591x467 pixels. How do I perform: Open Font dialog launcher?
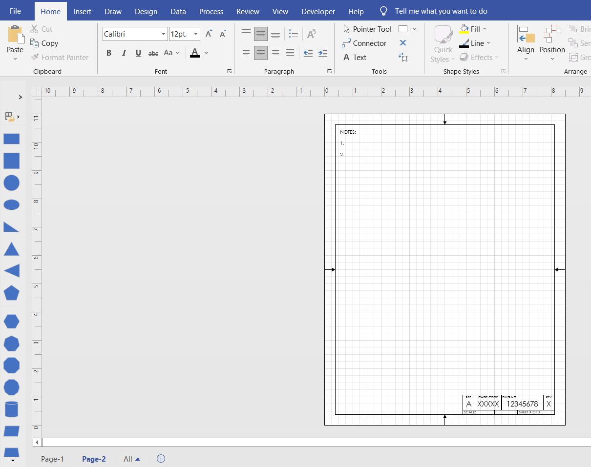coord(230,71)
